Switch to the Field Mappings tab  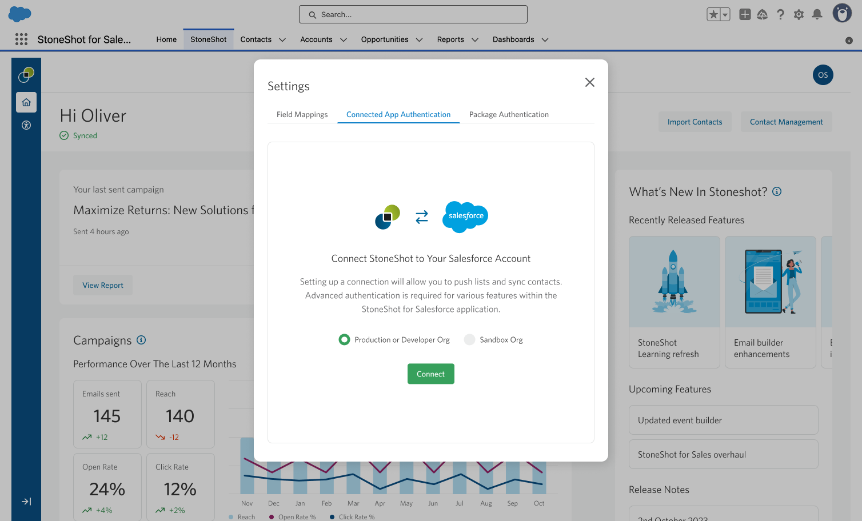(x=302, y=114)
